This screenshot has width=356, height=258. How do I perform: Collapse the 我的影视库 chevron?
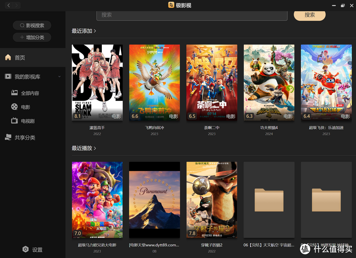[59, 77]
